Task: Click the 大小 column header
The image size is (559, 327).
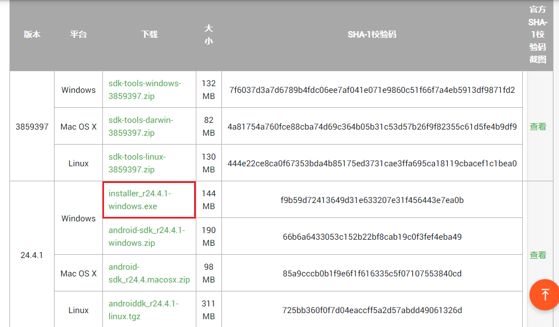Action: pos(209,34)
